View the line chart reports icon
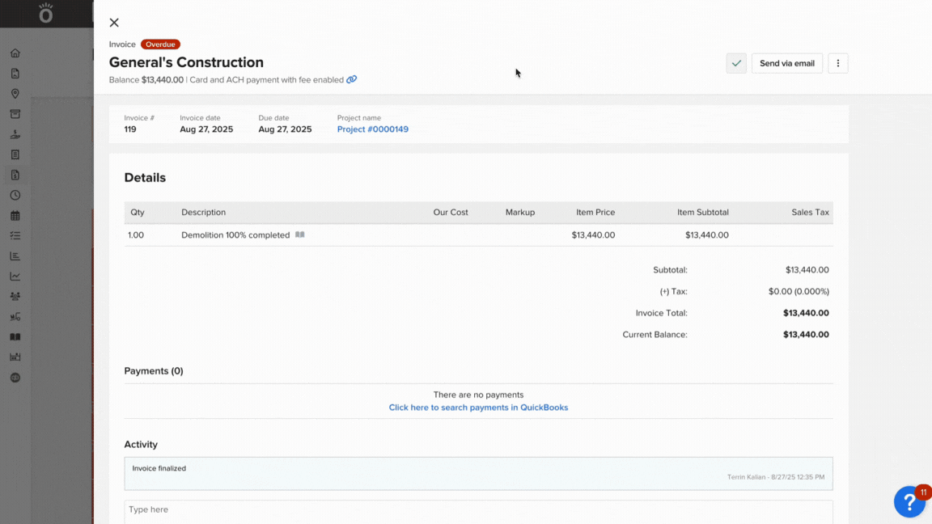The width and height of the screenshot is (932, 524). click(x=15, y=276)
